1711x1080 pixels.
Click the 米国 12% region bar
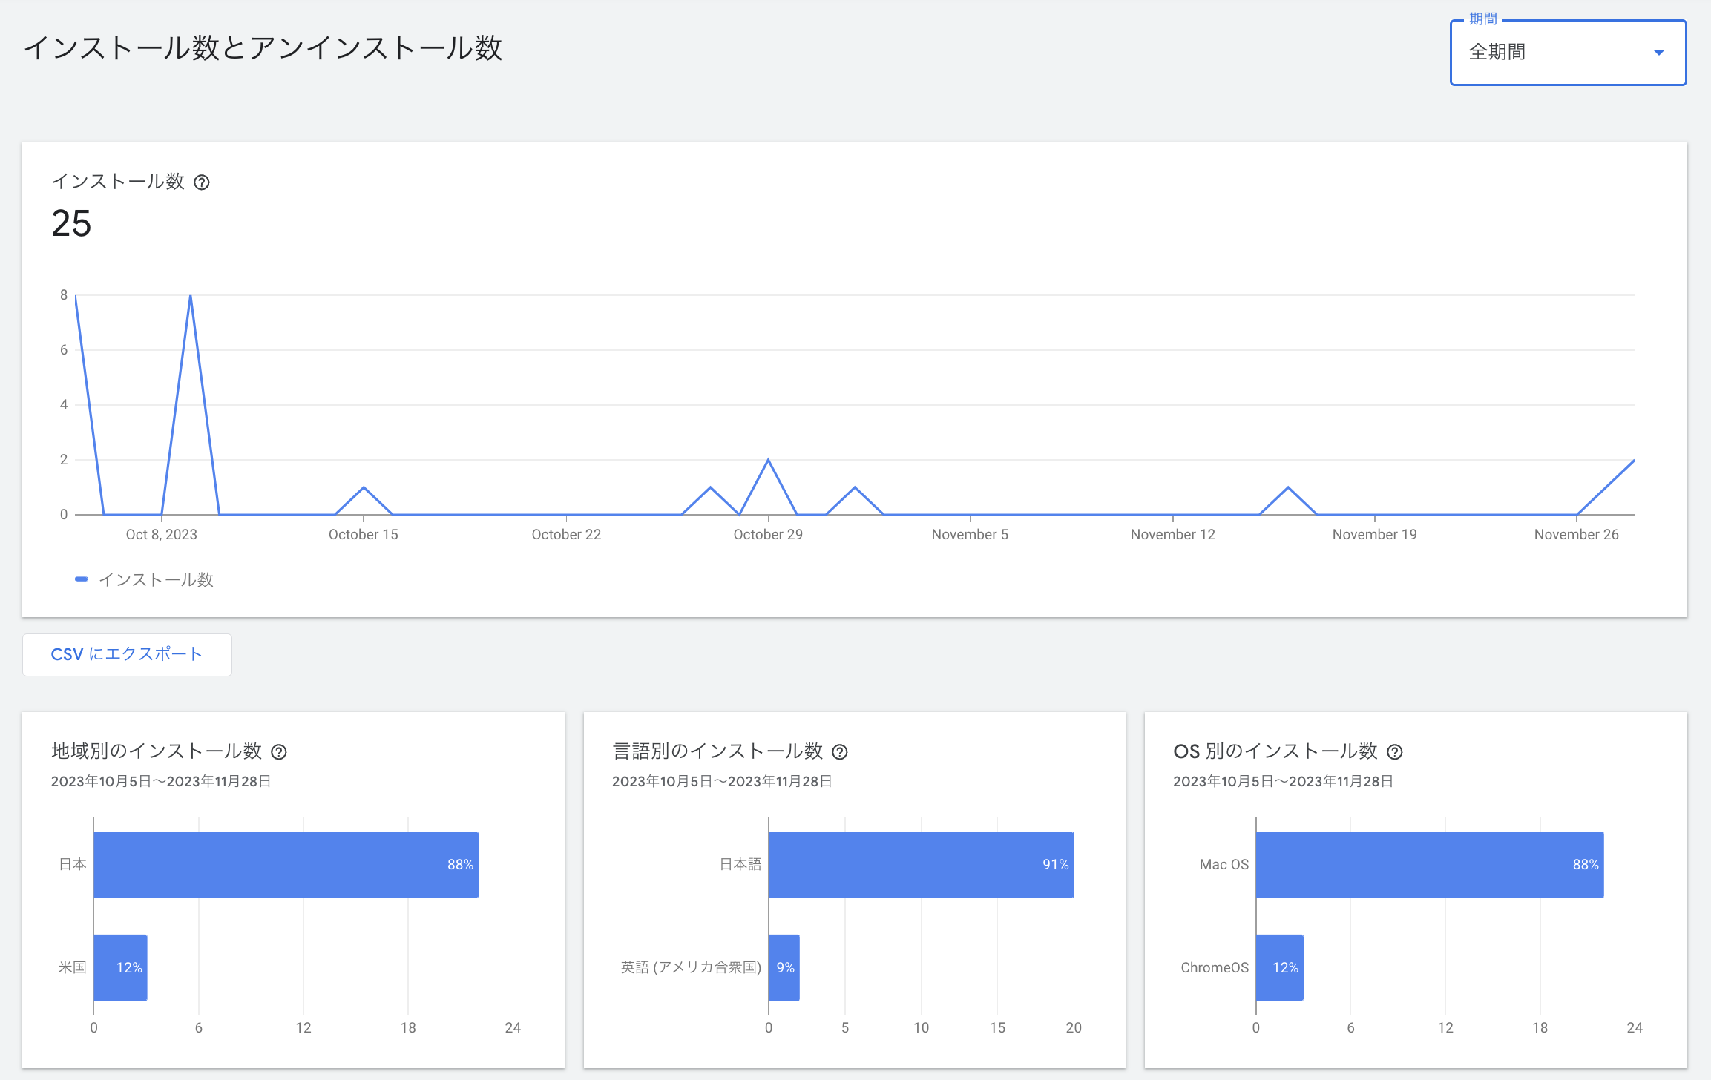[120, 967]
